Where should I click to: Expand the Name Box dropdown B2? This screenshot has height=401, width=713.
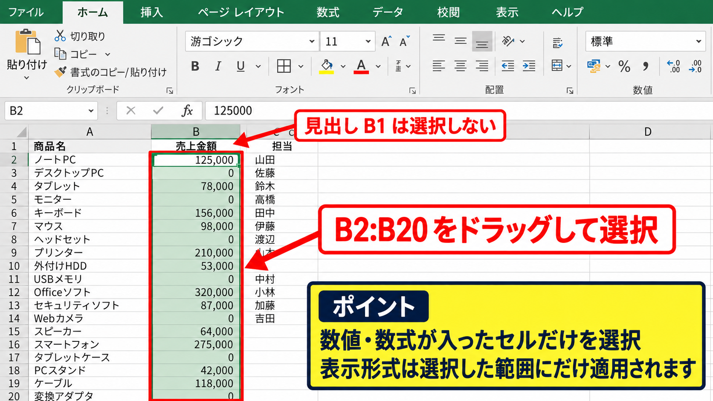click(x=91, y=111)
